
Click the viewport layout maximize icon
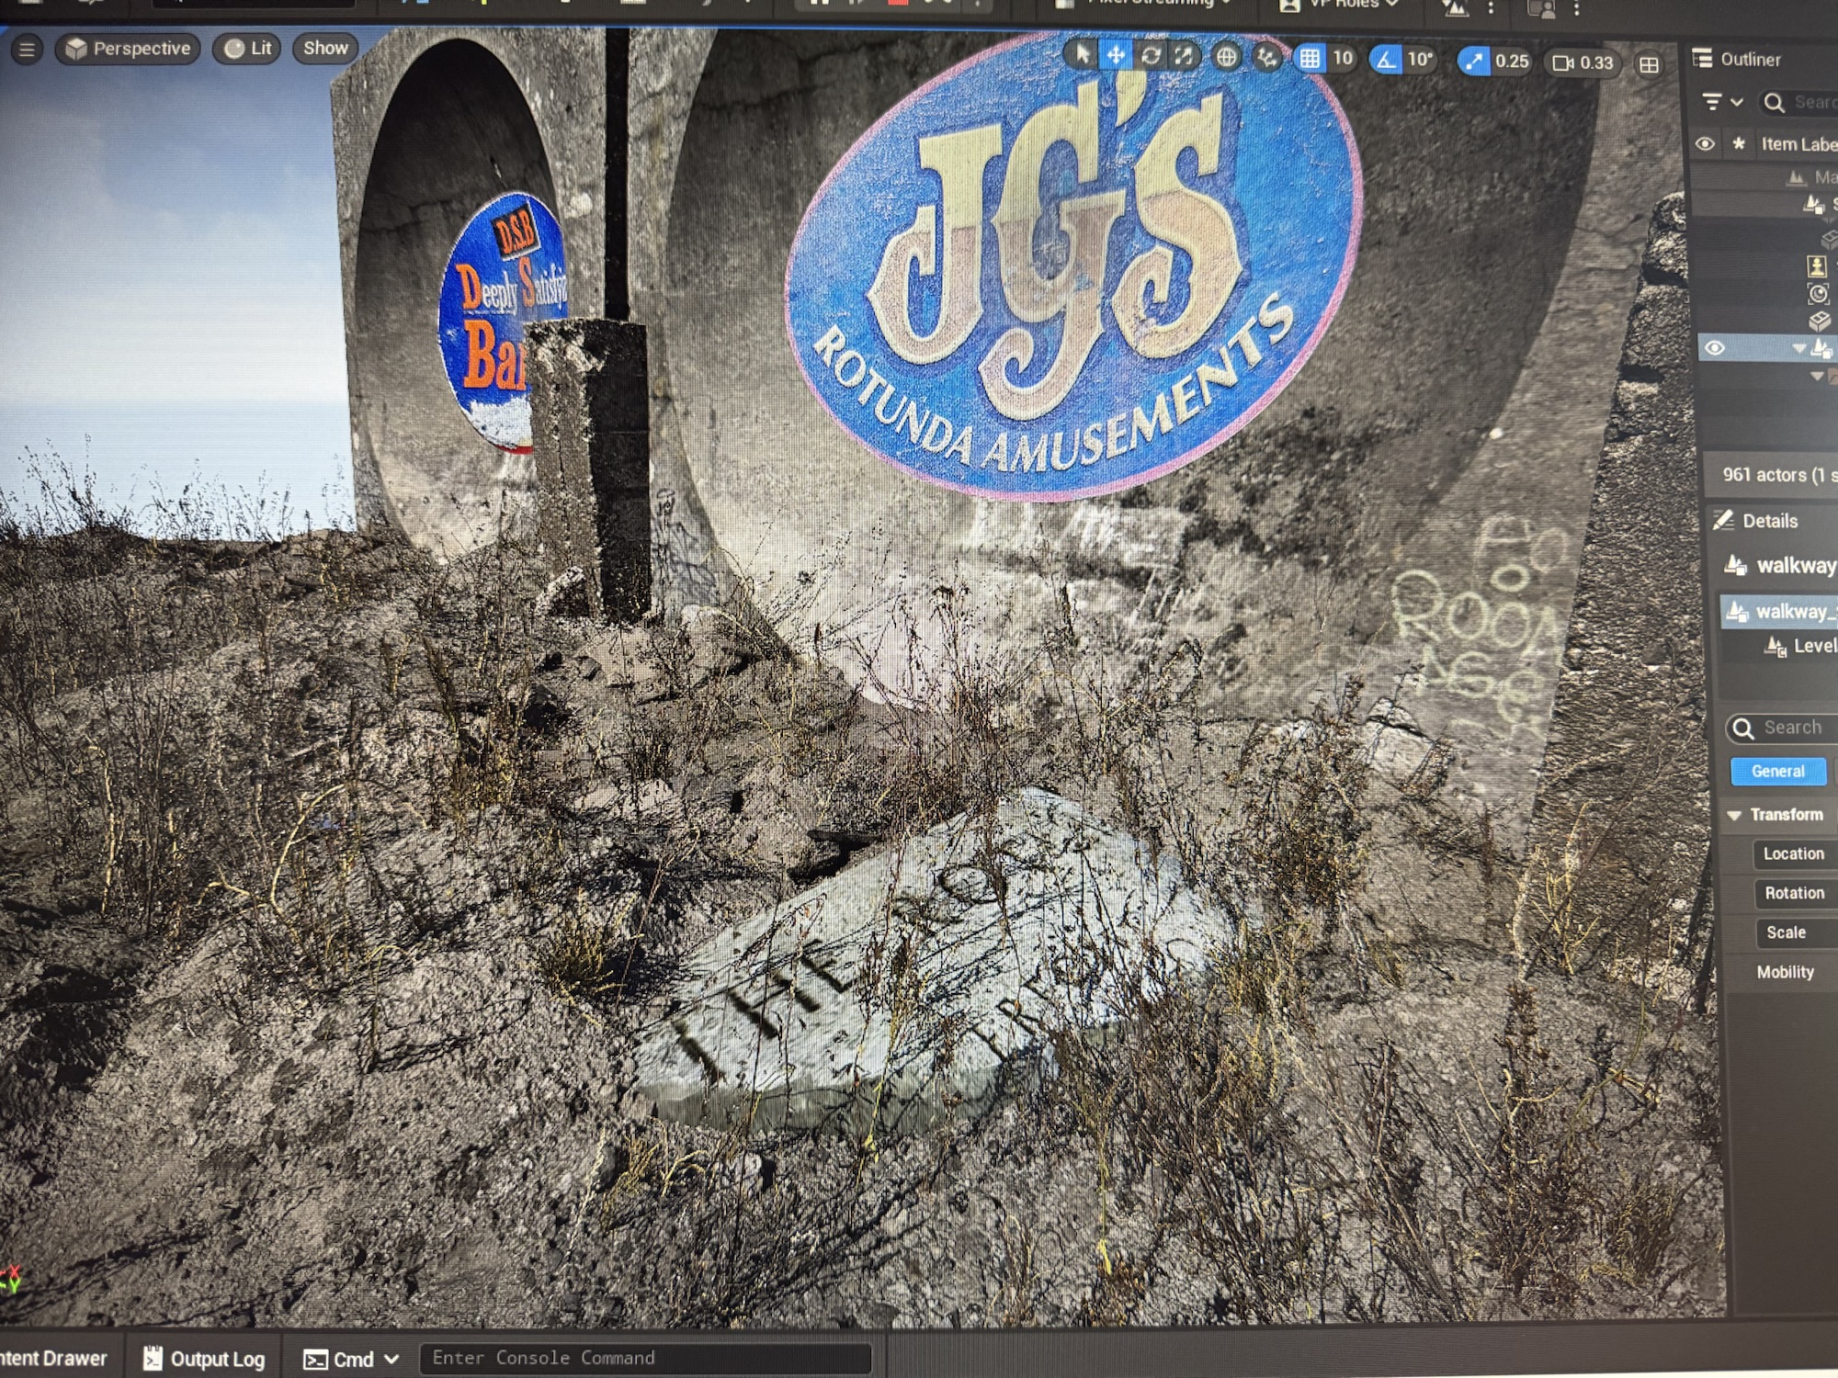(1649, 64)
